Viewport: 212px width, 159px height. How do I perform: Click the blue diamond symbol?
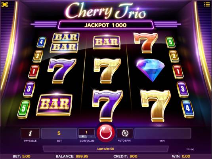click(150, 70)
